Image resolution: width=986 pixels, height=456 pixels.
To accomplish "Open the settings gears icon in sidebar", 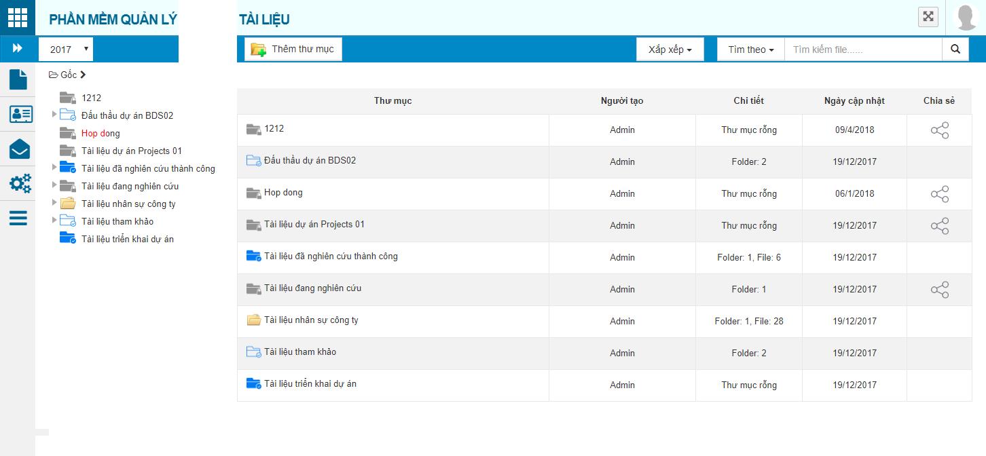I will click(20, 183).
